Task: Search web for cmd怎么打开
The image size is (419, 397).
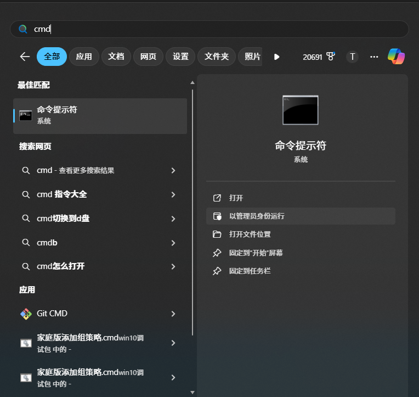Action: coord(100,266)
